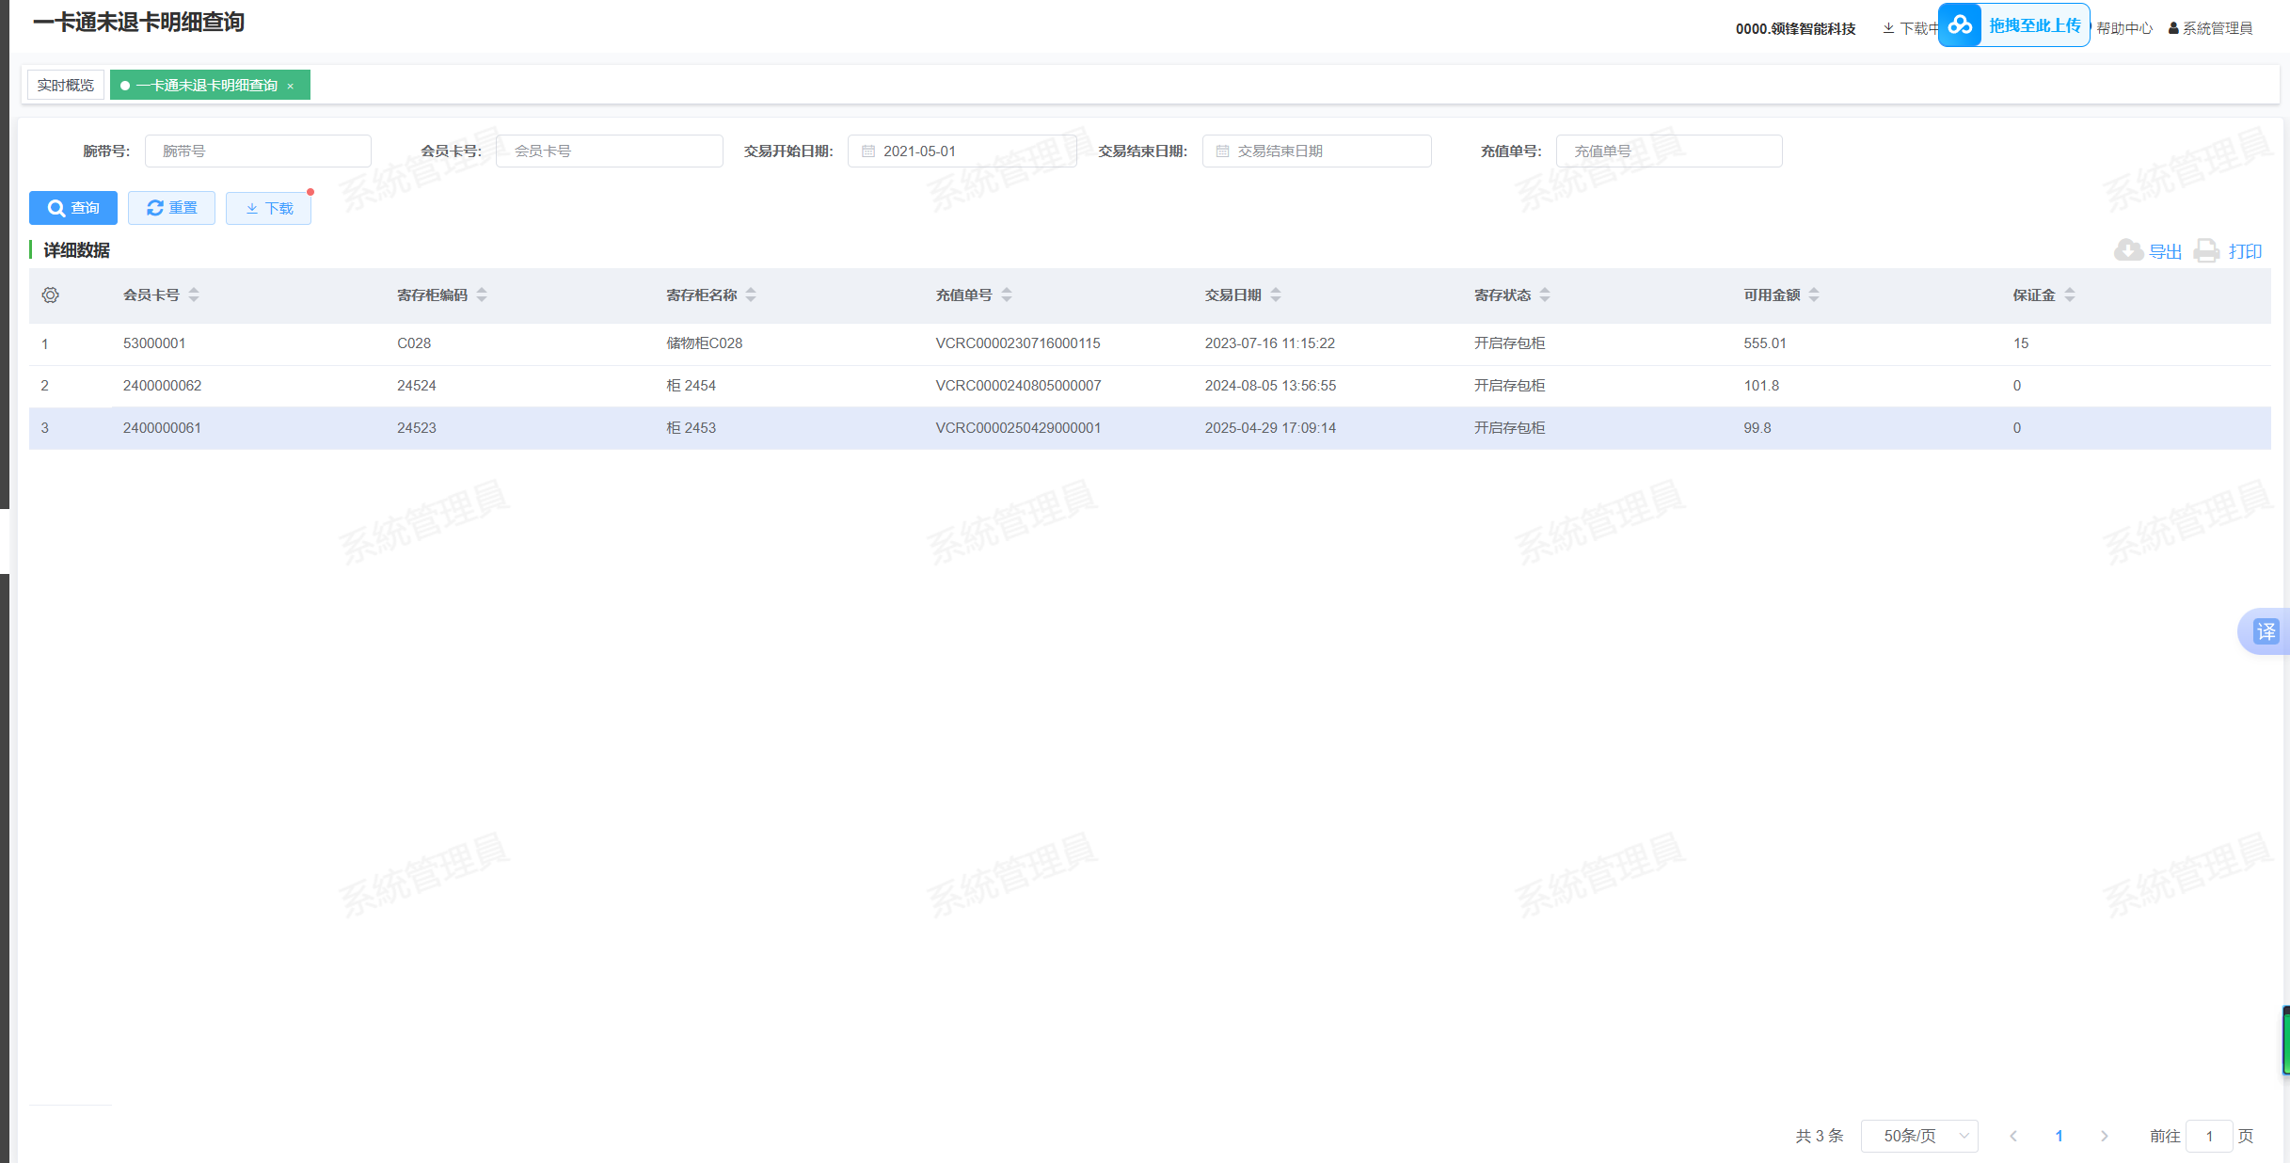Open the transaction end date picker
Viewport: 2290px width, 1163px height.
tap(1315, 151)
